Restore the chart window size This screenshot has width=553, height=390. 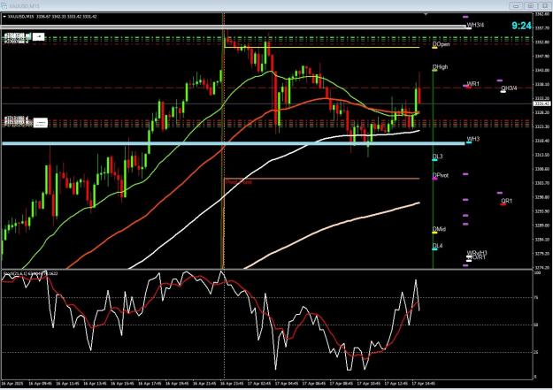[x=530, y=5]
